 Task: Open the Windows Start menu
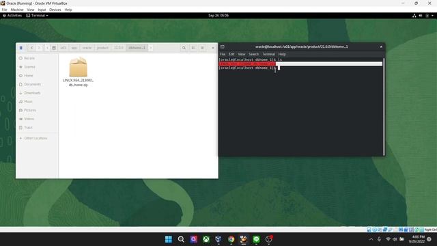[x=169, y=239]
